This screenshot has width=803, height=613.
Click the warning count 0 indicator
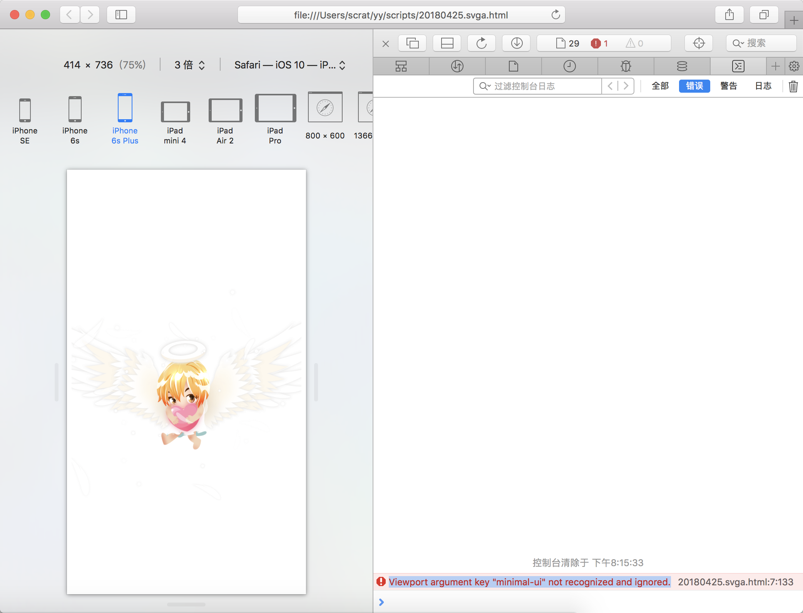634,43
